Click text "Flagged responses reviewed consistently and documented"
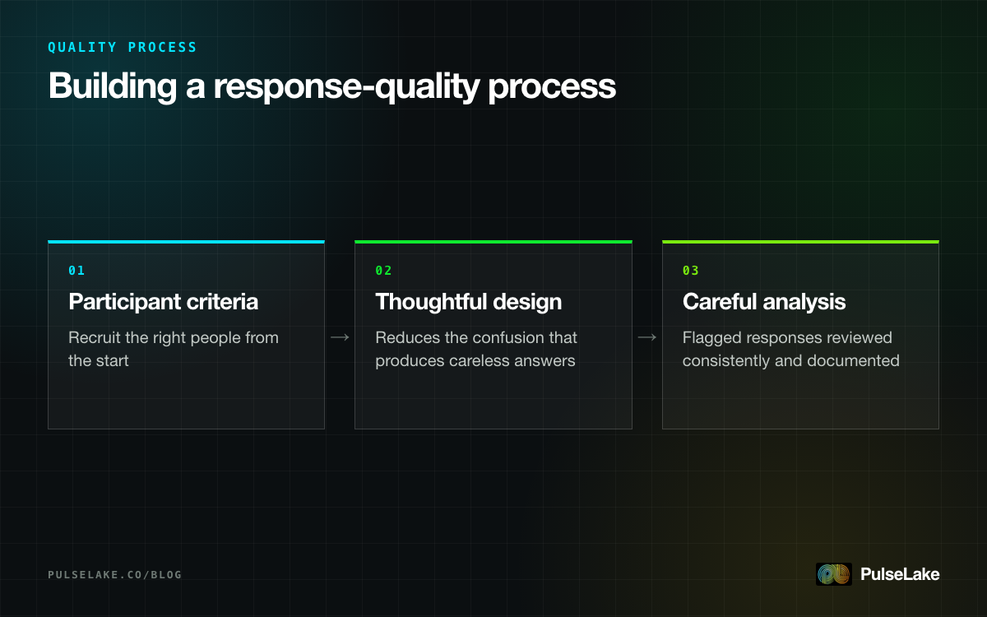Viewport: 987px width, 617px height. point(791,349)
